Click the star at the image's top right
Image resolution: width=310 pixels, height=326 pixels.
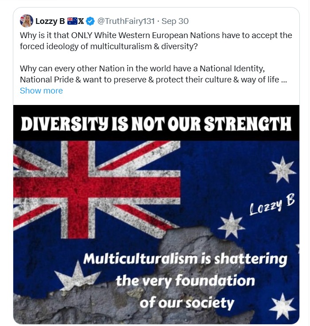point(283,169)
